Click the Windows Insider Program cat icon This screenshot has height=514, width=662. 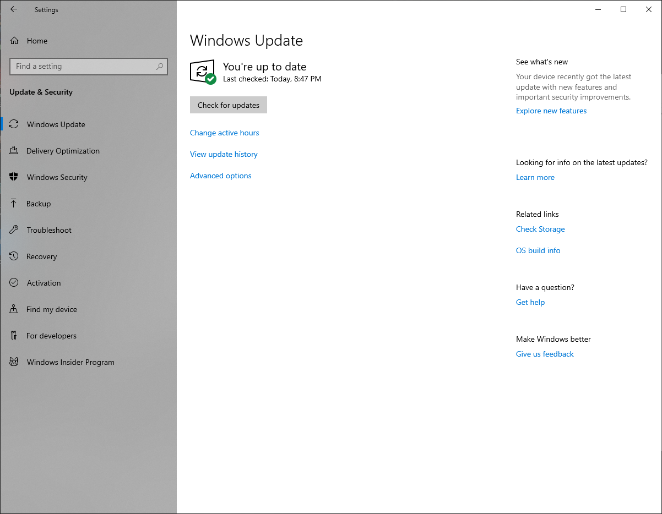click(x=14, y=362)
